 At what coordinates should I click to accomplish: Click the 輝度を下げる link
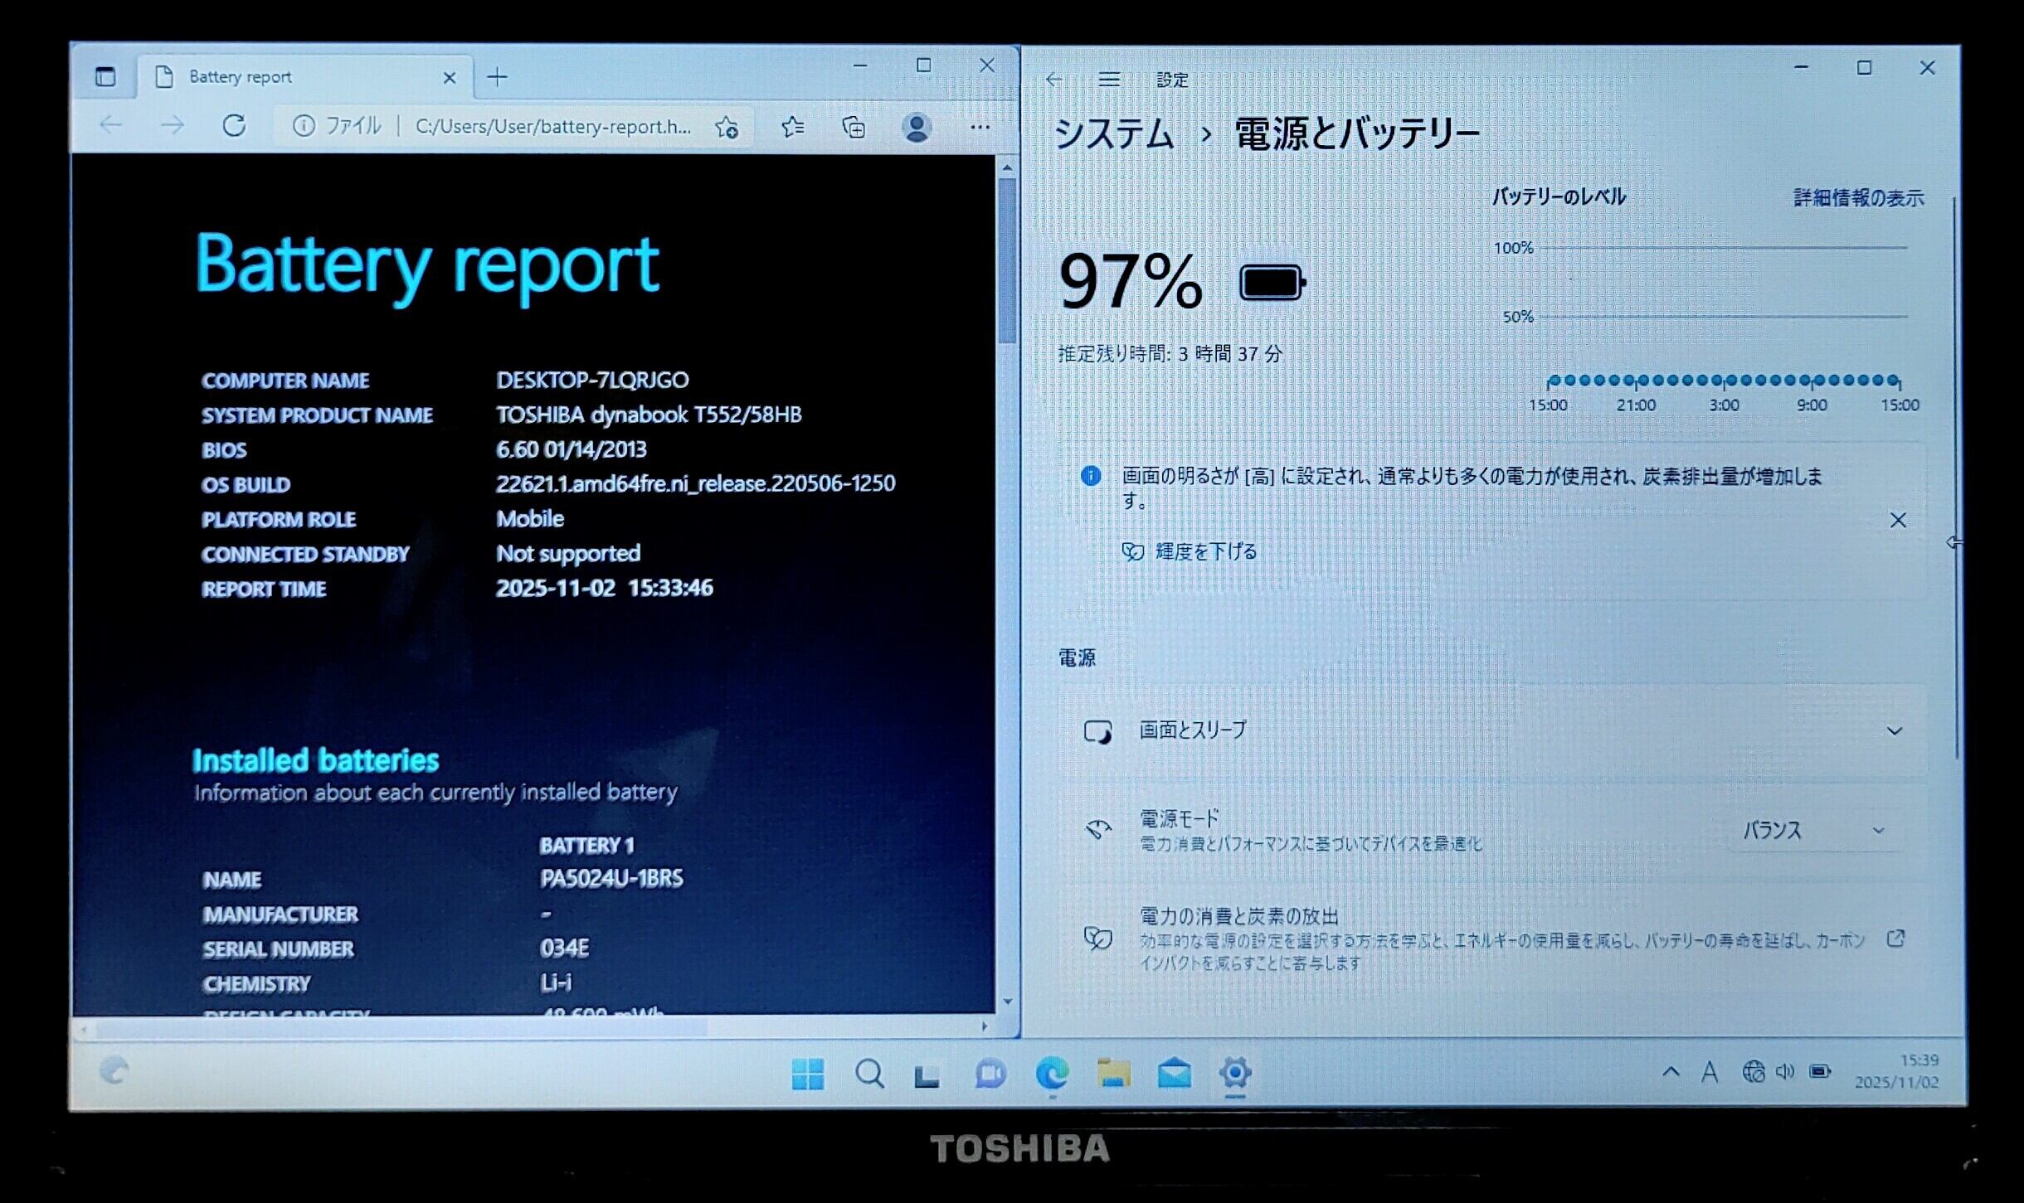1205,551
